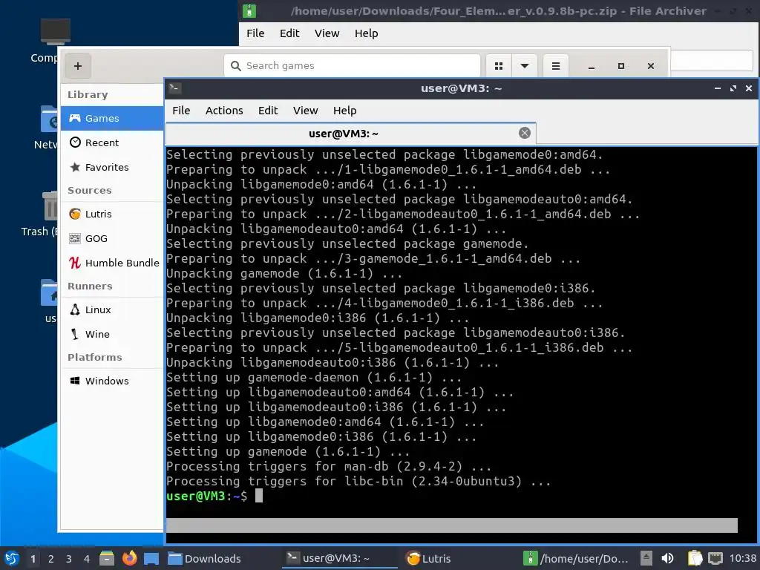Click the Wine glass icon
The width and height of the screenshot is (760, 570).
tap(75, 334)
